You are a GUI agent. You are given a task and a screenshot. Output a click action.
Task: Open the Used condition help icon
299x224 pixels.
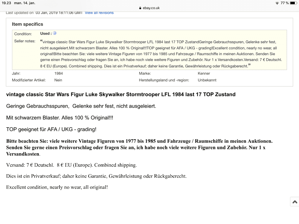55,33
